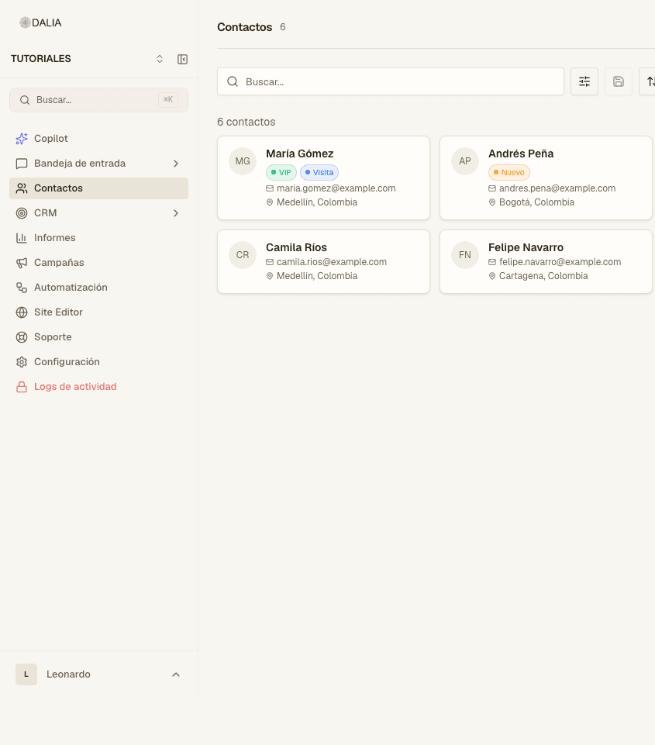Select Contactos in the sidebar
The height and width of the screenshot is (745, 655).
click(98, 188)
